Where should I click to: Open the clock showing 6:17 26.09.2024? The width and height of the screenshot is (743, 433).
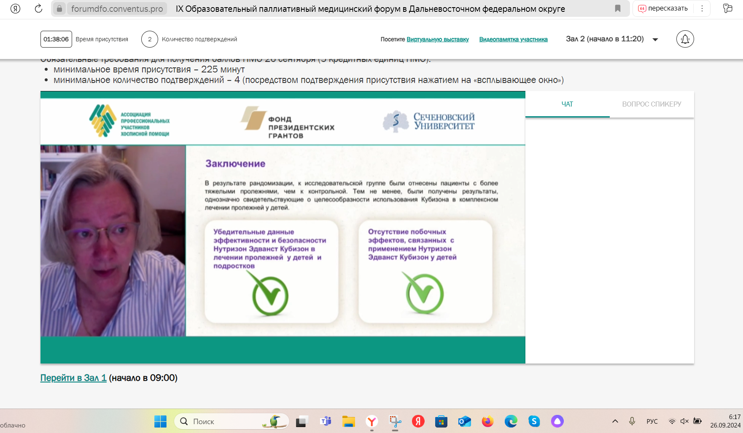click(725, 421)
